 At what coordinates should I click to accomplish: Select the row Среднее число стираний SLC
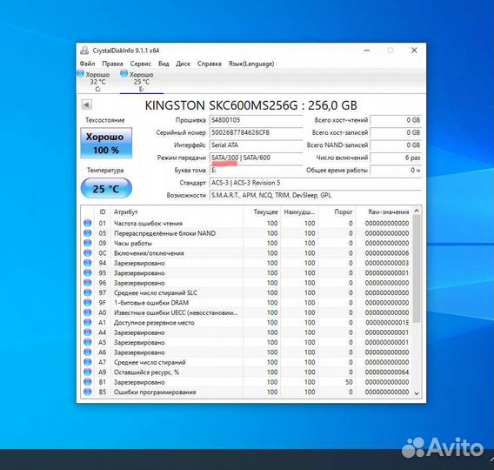click(x=247, y=292)
